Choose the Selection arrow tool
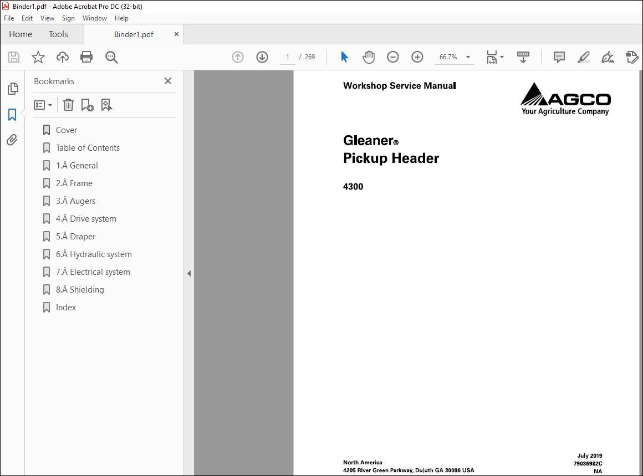This screenshot has height=476, width=643. [344, 57]
